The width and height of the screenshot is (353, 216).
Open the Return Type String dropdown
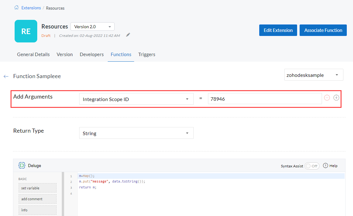click(136, 133)
